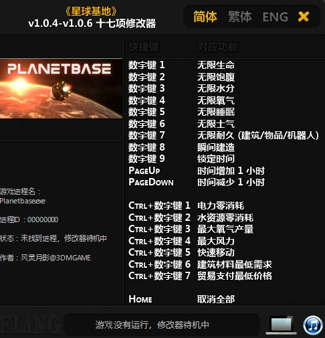Click the author 风灵月影@3DMGAME text
This screenshot has width=325, height=338.
tap(56, 258)
